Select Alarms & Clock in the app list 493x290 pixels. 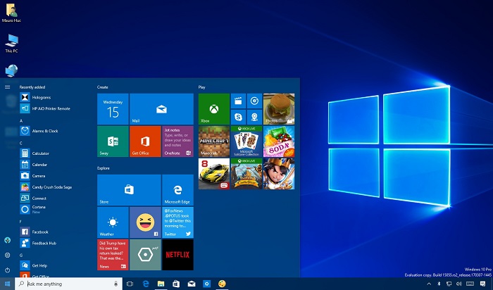click(44, 131)
